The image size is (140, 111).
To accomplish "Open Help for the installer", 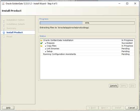I will (8, 108).
